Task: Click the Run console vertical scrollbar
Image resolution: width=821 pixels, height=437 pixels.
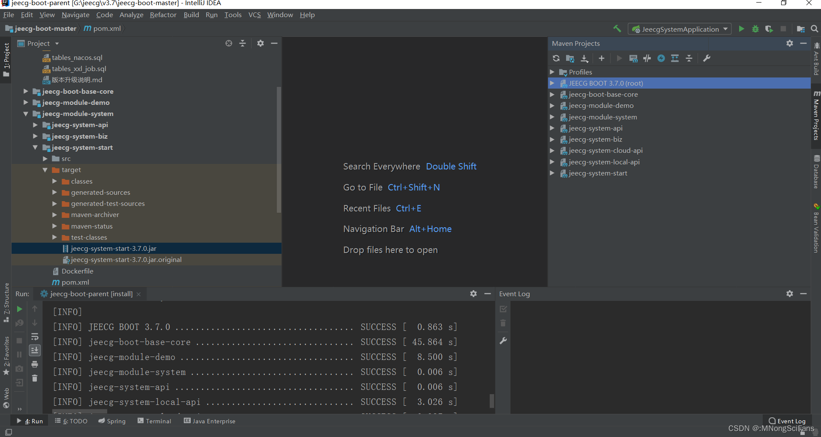Action: 491,401
